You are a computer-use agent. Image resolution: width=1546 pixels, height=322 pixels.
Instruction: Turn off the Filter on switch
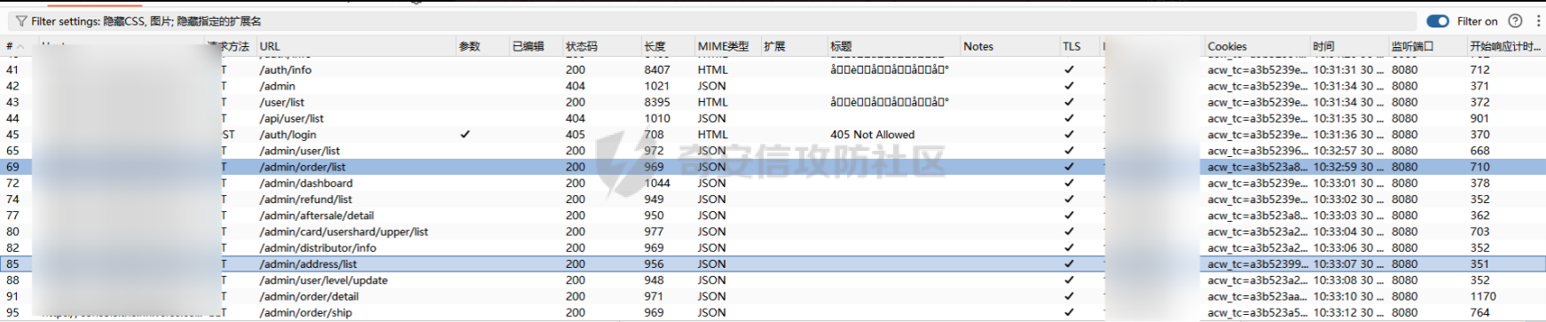pyautogui.click(x=1438, y=21)
